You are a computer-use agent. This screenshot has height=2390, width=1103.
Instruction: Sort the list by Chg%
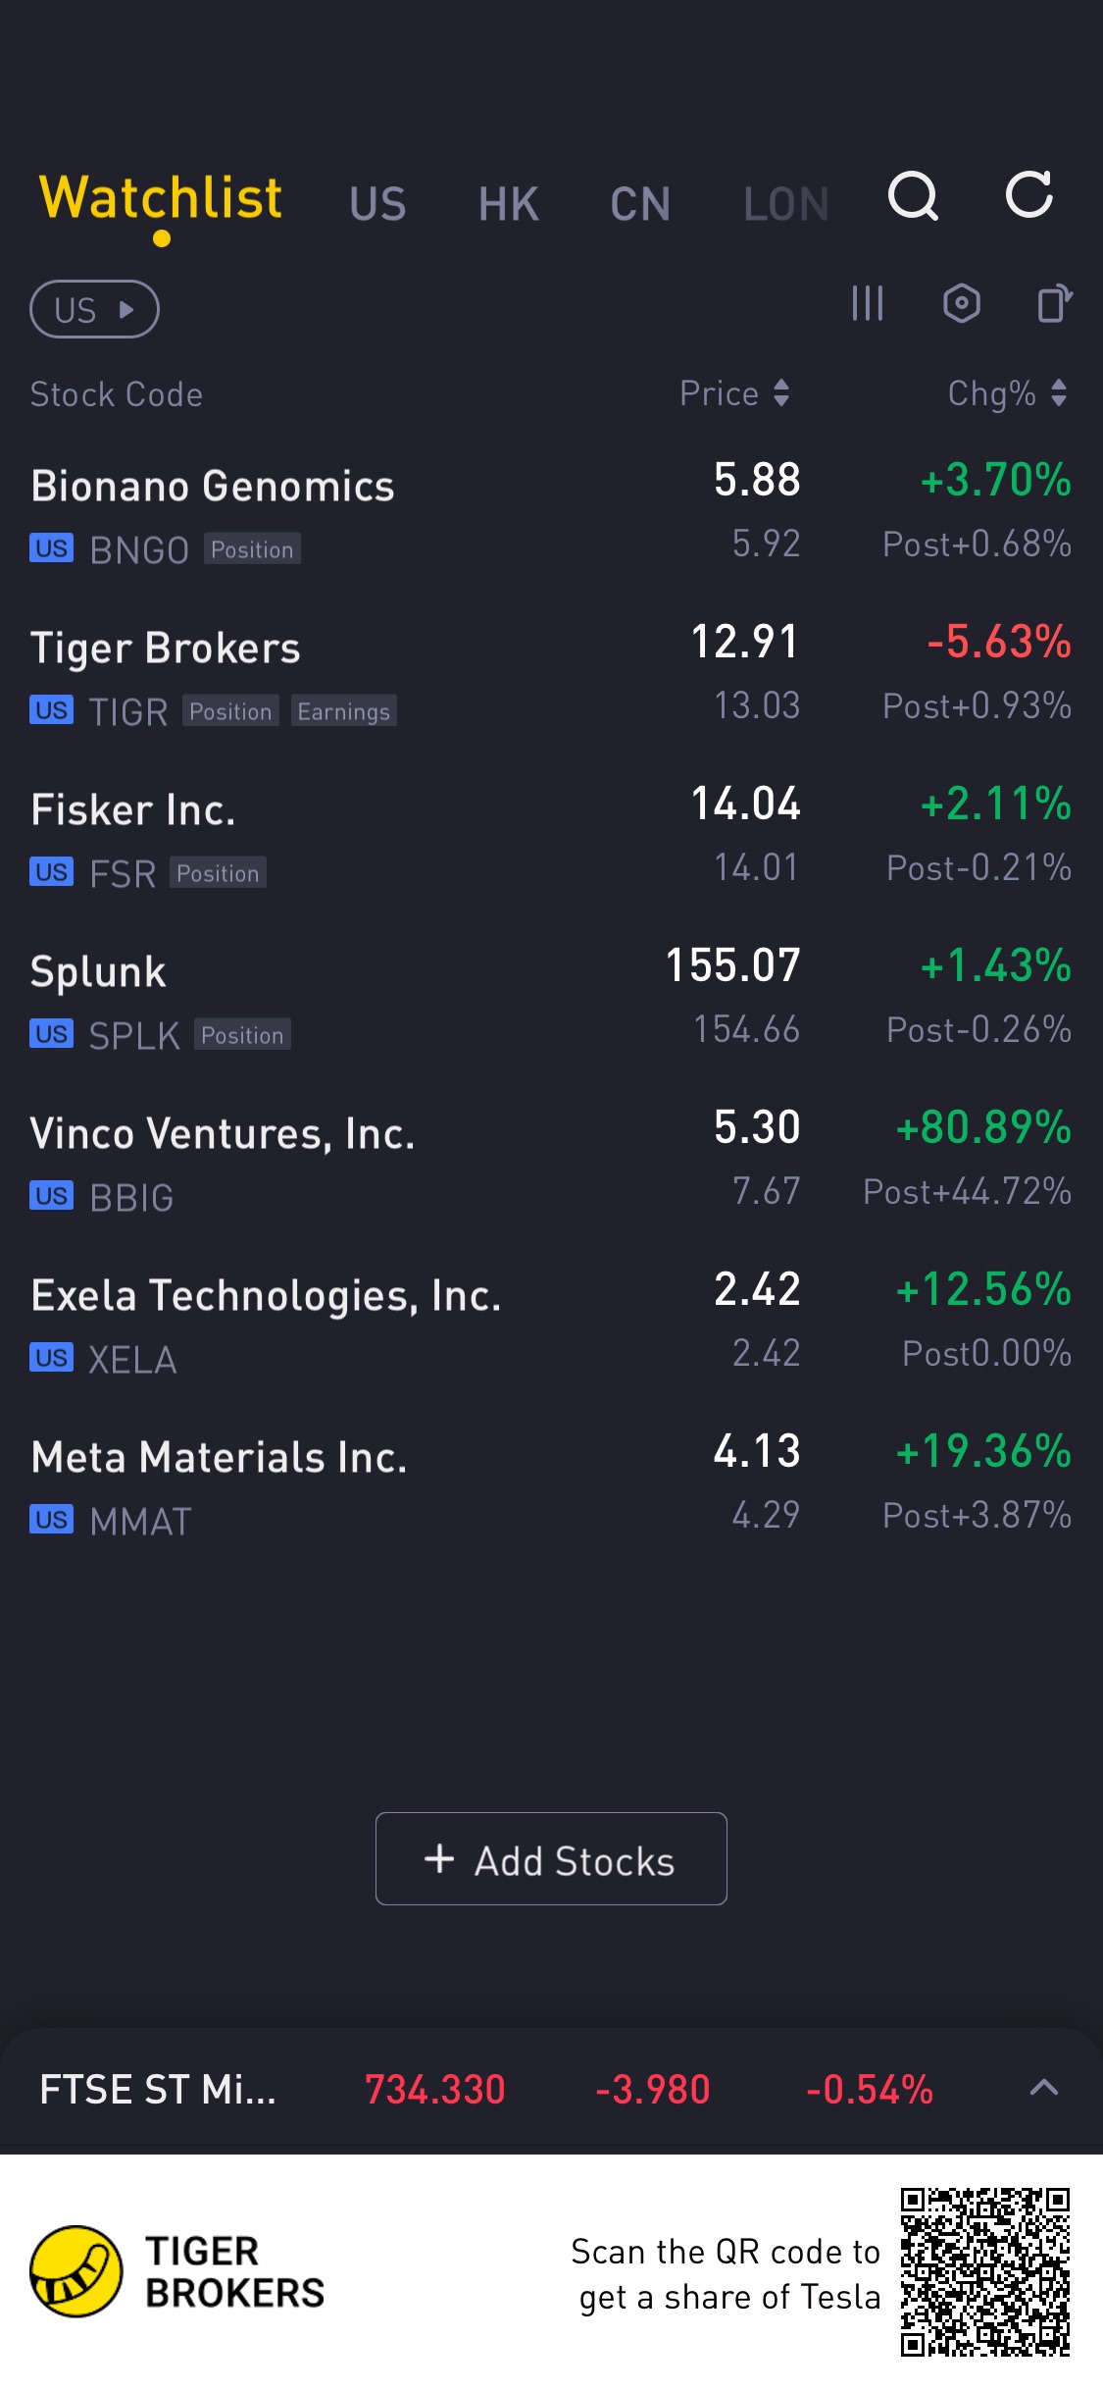1007,393
